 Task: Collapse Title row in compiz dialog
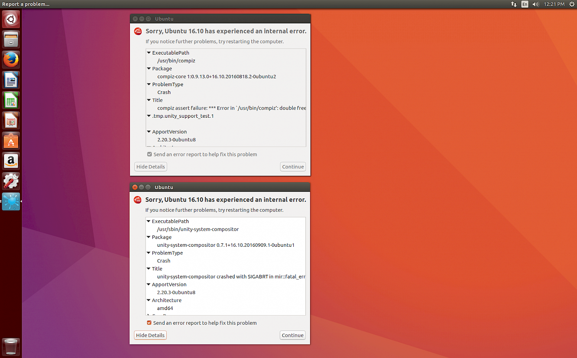click(149, 100)
